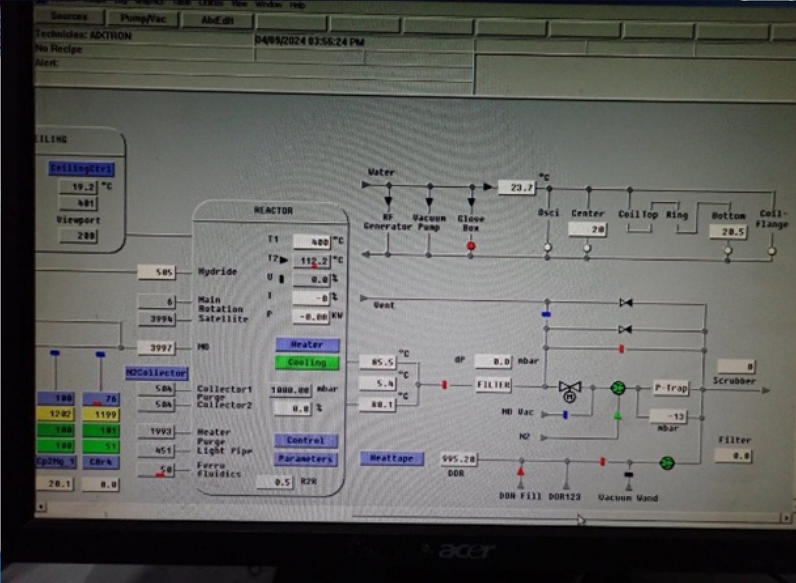The image size is (796, 583).
Task: Toggle the blue valve above CBr4 source
Action: pos(100,354)
